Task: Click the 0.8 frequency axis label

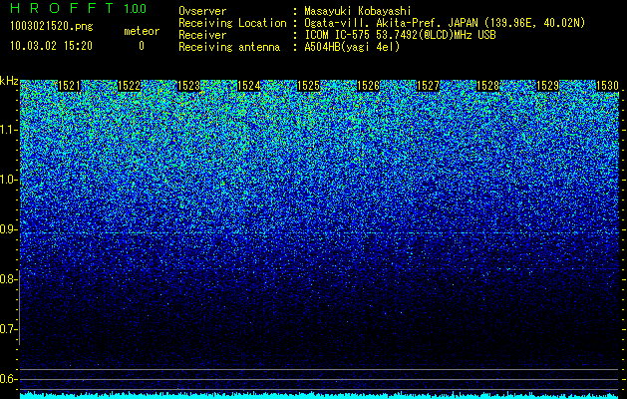Action: (7, 279)
